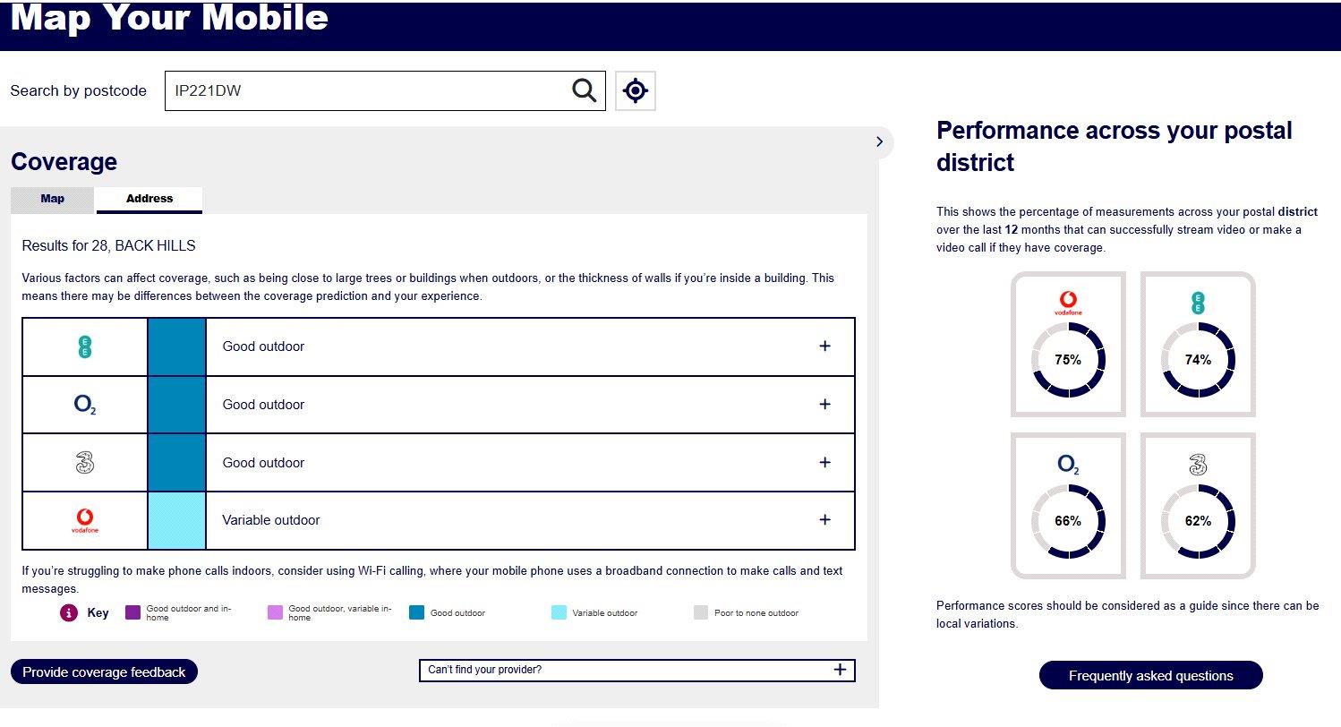Viewport: 1341px width, 727px height.
Task: Click the Vodafone logo in coverage table
Action: click(85, 521)
